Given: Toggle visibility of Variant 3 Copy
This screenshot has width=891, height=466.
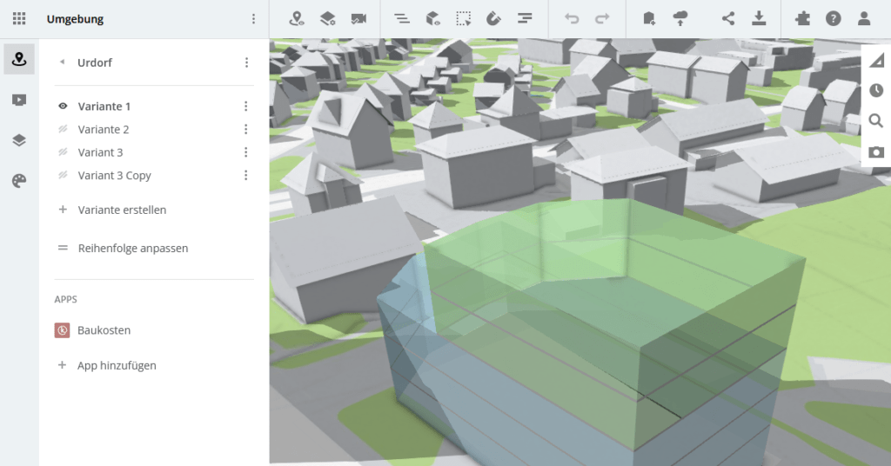Looking at the screenshot, I should point(63,176).
